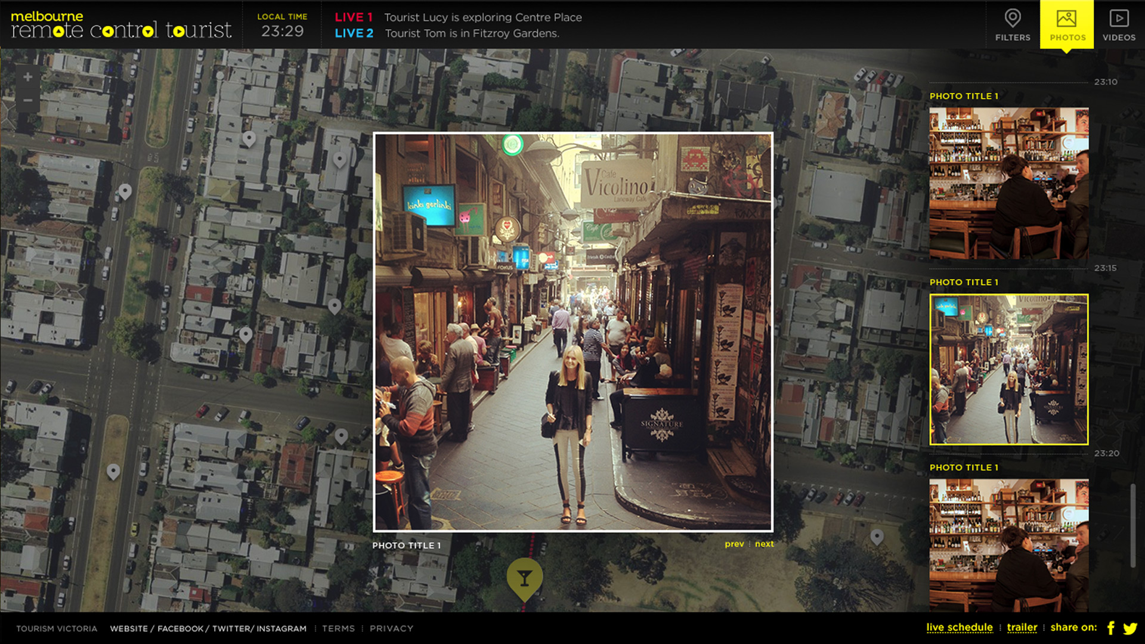Viewport: 1145px width, 644px height.
Task: Click the large laneway photo
Action: 573,332
